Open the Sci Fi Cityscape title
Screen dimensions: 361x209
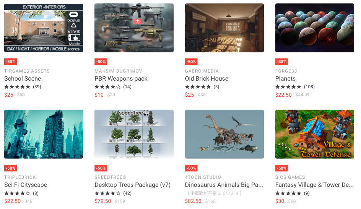click(26, 185)
